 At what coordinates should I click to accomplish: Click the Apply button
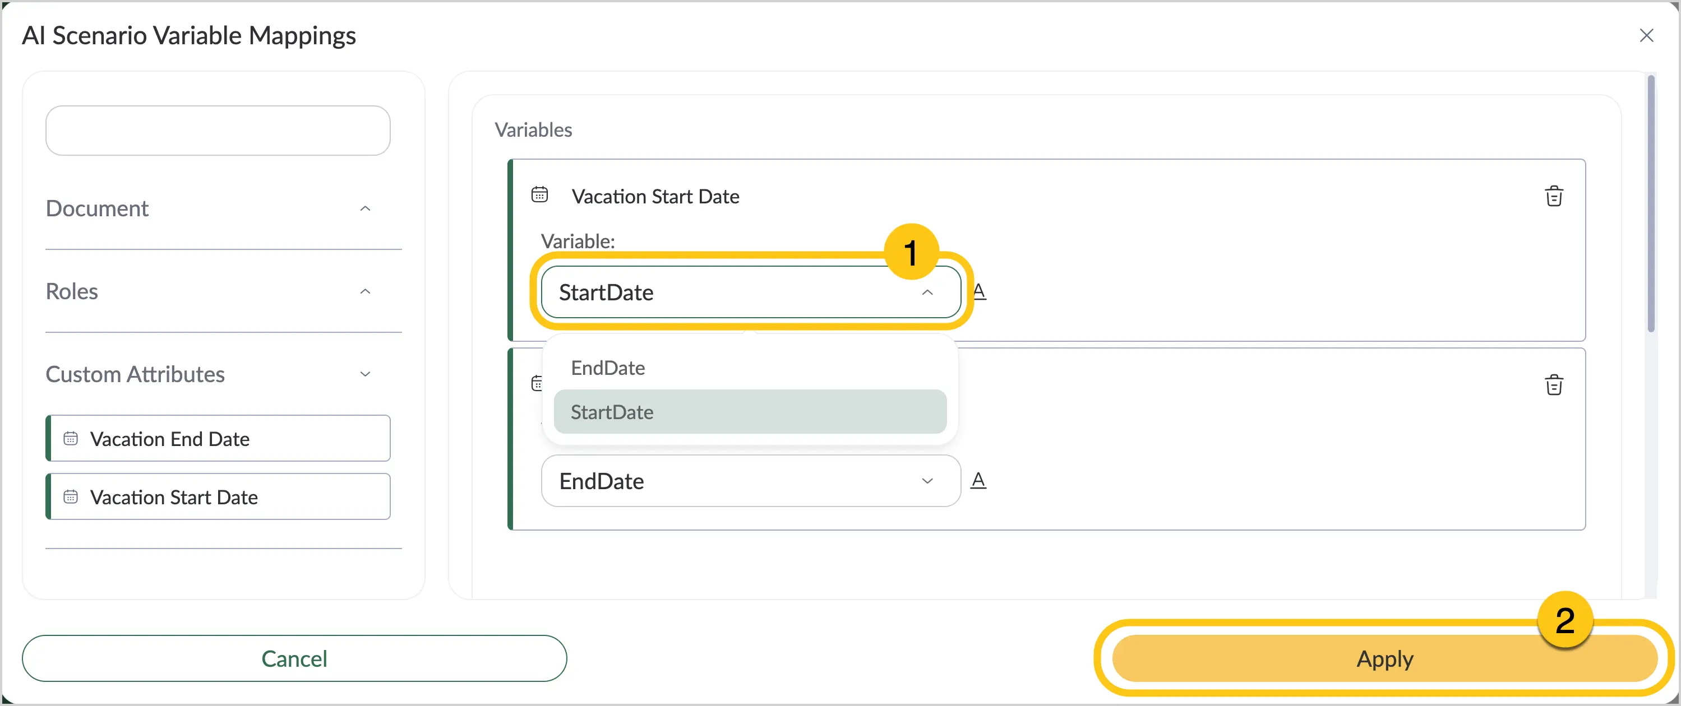(1384, 658)
